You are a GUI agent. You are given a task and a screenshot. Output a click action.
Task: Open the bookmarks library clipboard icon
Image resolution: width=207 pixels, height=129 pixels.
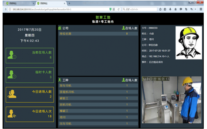(165, 9)
